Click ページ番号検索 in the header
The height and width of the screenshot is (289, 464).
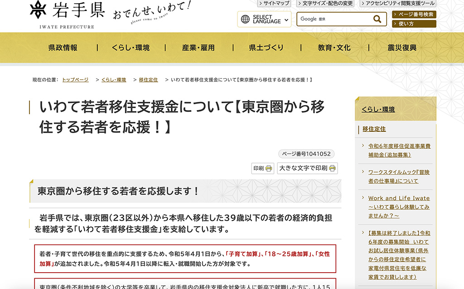tap(413, 15)
